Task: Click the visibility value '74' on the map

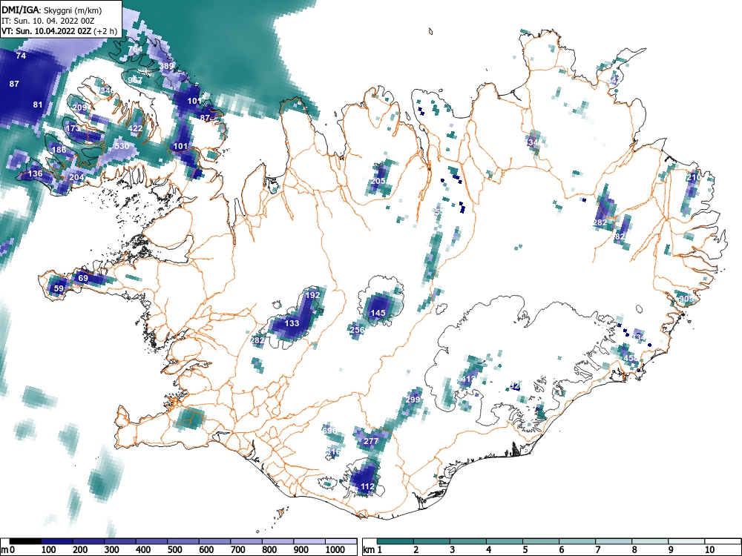Action: point(21,56)
